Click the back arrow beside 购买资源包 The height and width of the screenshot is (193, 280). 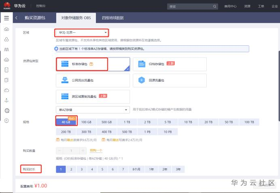(x=17, y=18)
